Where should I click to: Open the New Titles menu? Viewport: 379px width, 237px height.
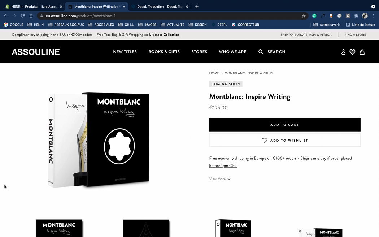coord(125,52)
